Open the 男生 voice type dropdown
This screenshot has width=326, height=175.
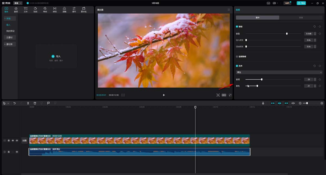(x=279, y=72)
